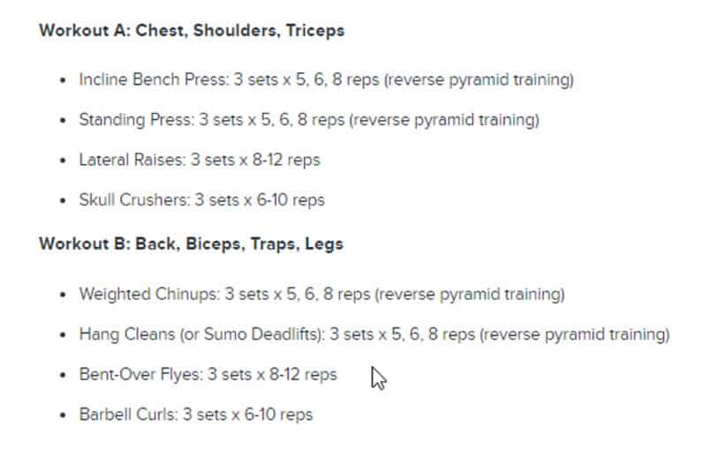718x449 pixels.
Task: Click "(or Sumo Deadlifts)" text
Action: click(253, 334)
